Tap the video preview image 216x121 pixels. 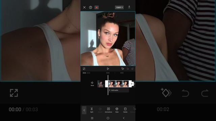point(108,39)
